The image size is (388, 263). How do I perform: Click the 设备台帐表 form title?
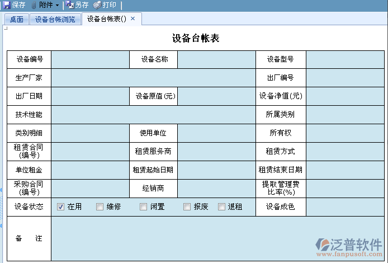click(196, 38)
